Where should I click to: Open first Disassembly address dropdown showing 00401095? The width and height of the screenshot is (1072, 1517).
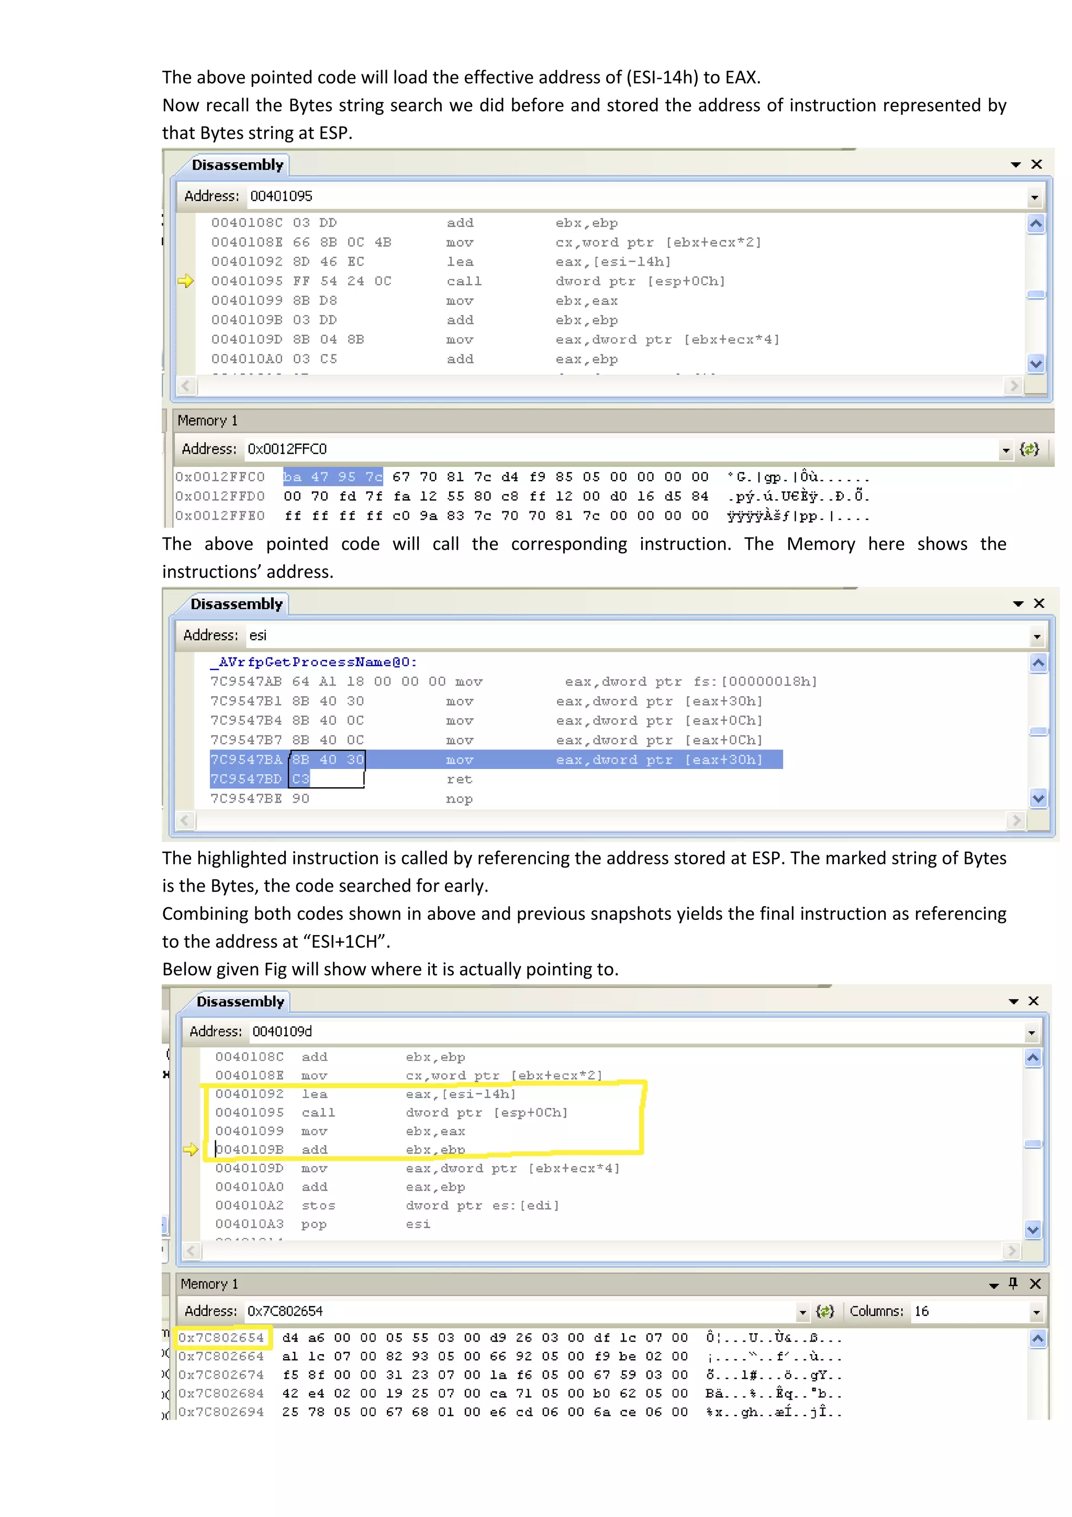point(1034,197)
